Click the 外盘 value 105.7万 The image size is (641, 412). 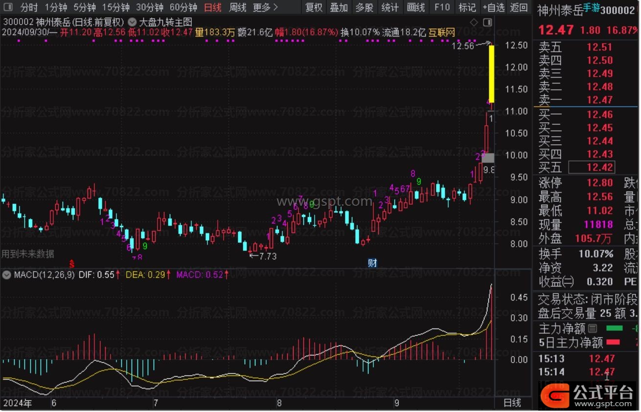coord(595,239)
